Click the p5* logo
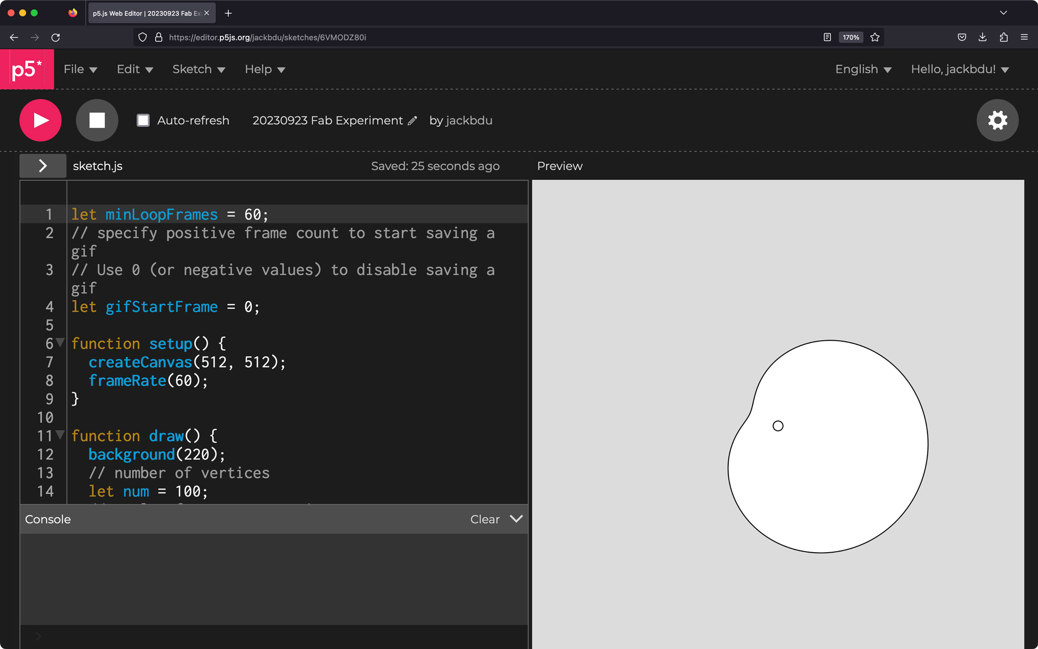 click(x=27, y=69)
